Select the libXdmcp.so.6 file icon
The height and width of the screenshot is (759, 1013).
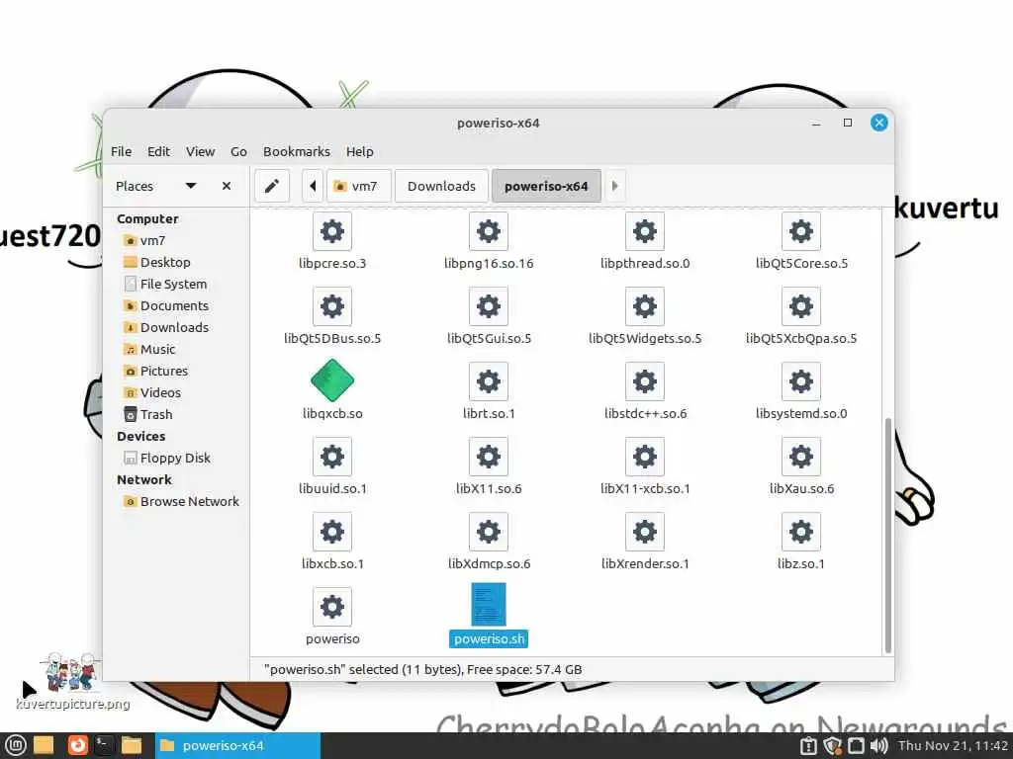click(x=489, y=531)
